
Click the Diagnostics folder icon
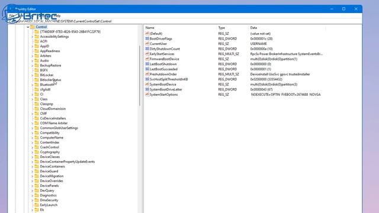click(x=37, y=195)
